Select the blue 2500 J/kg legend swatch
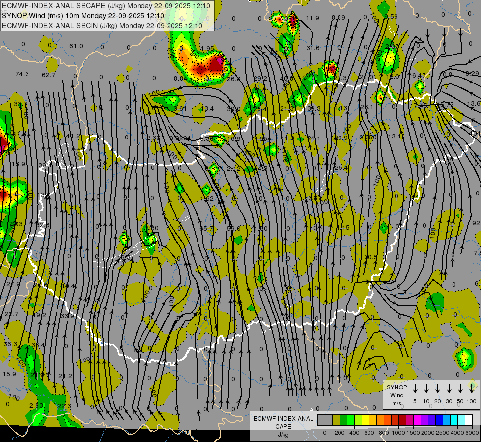This screenshot has width=481, height=442. [x=439, y=420]
